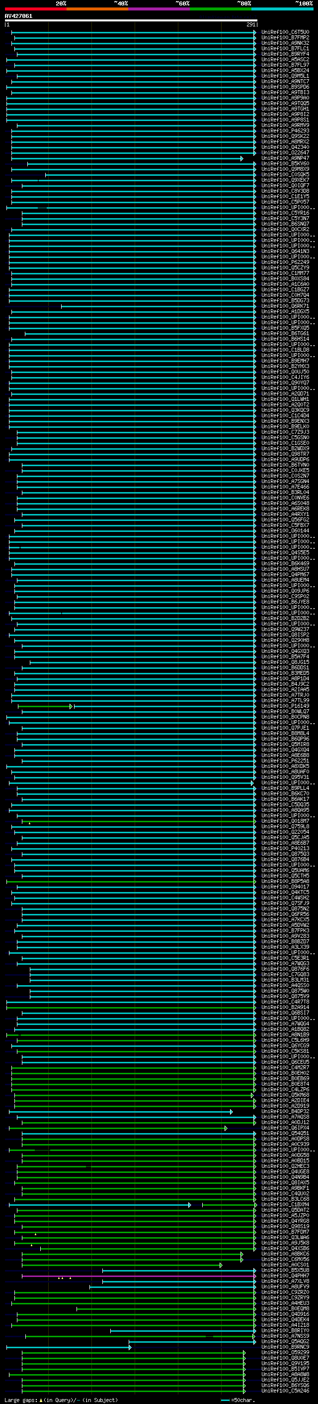Click the orange ~40% legend color segment
The image size is (318, 1404).
click(x=97, y=9)
